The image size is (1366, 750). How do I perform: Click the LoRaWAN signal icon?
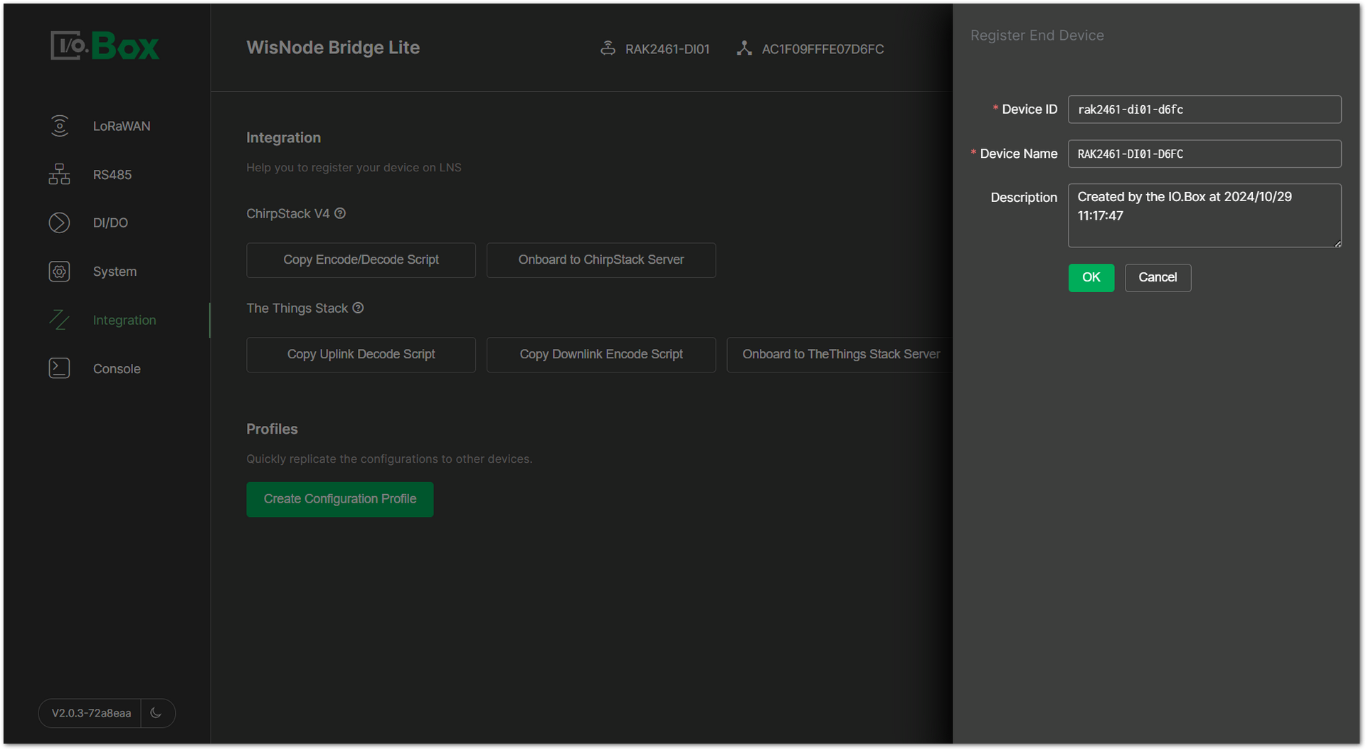point(60,126)
